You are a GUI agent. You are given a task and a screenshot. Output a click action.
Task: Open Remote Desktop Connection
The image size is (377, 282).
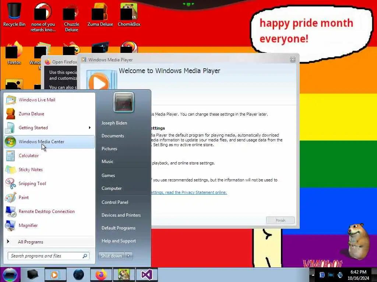tap(49, 211)
